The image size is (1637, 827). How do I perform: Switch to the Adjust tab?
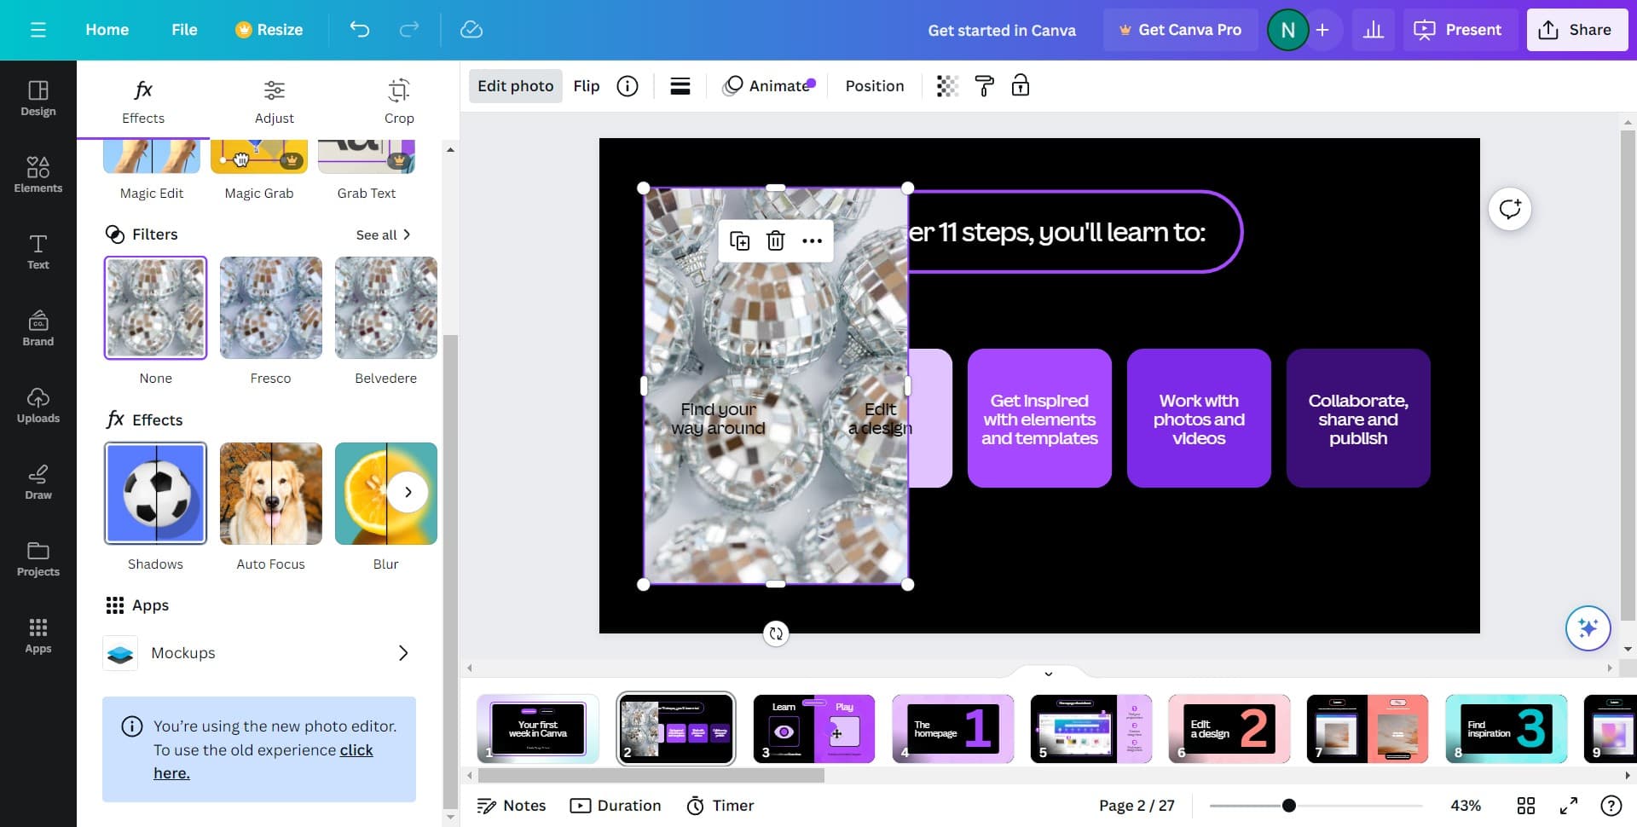tap(274, 100)
